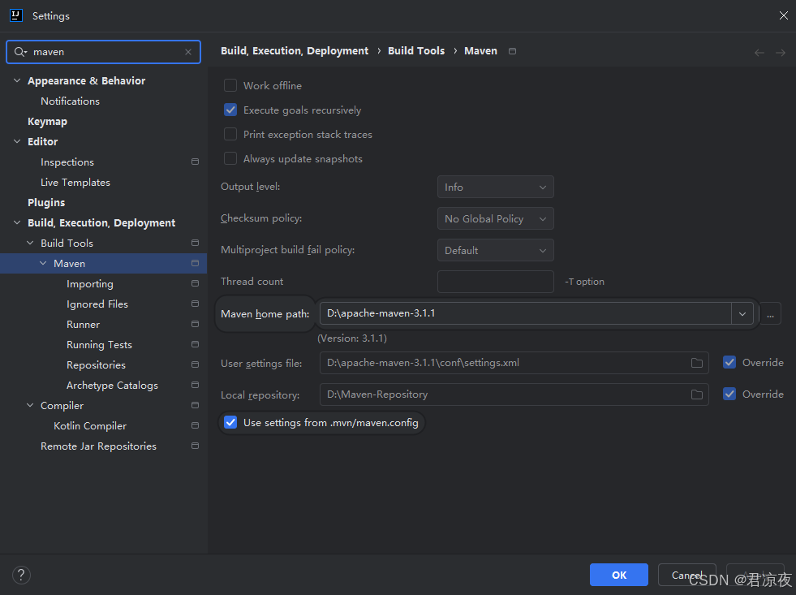Click Build Tools in the breadcrumb
This screenshot has width=796, height=595.
pos(416,50)
